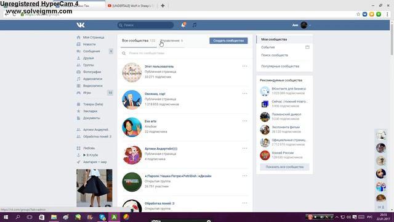Open options dots for Eva arts
The height and width of the screenshot is (222, 394).
click(245, 121)
